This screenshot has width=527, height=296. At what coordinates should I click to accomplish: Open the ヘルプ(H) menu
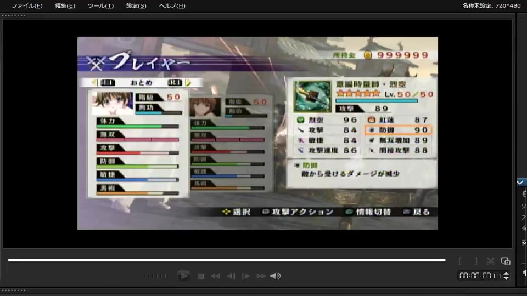pos(172,5)
